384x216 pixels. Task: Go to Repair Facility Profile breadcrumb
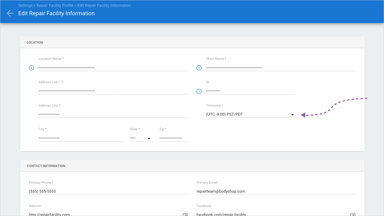55,5
